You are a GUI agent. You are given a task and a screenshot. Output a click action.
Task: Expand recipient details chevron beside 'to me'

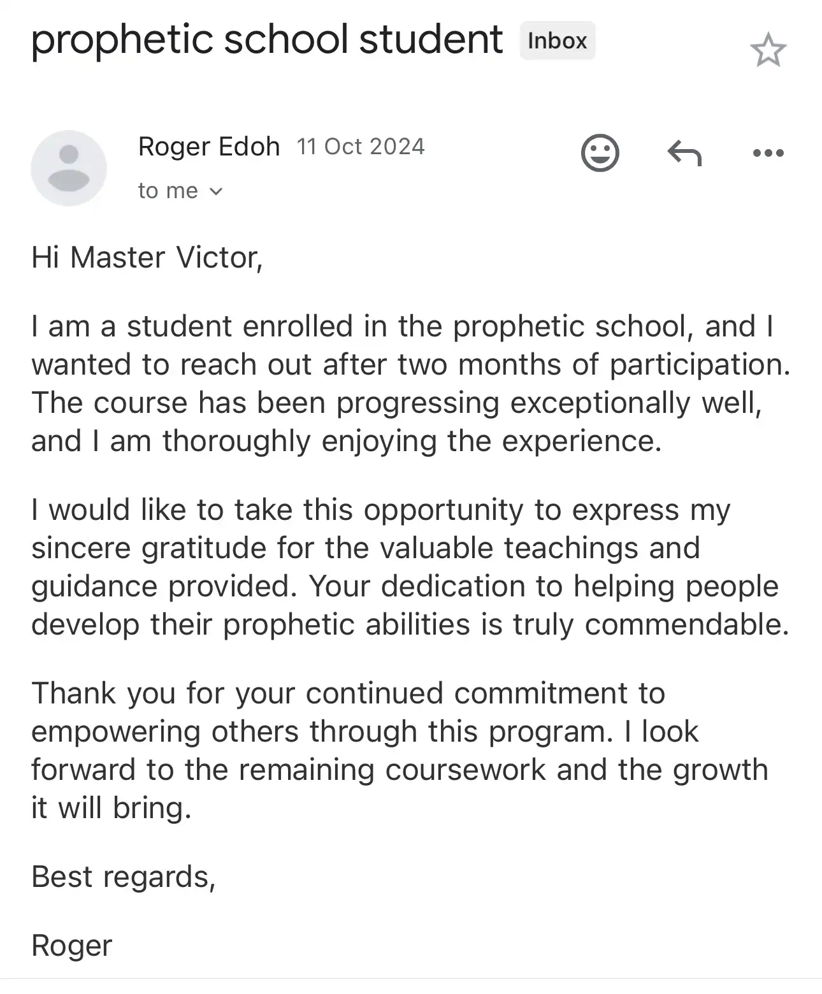coord(216,191)
